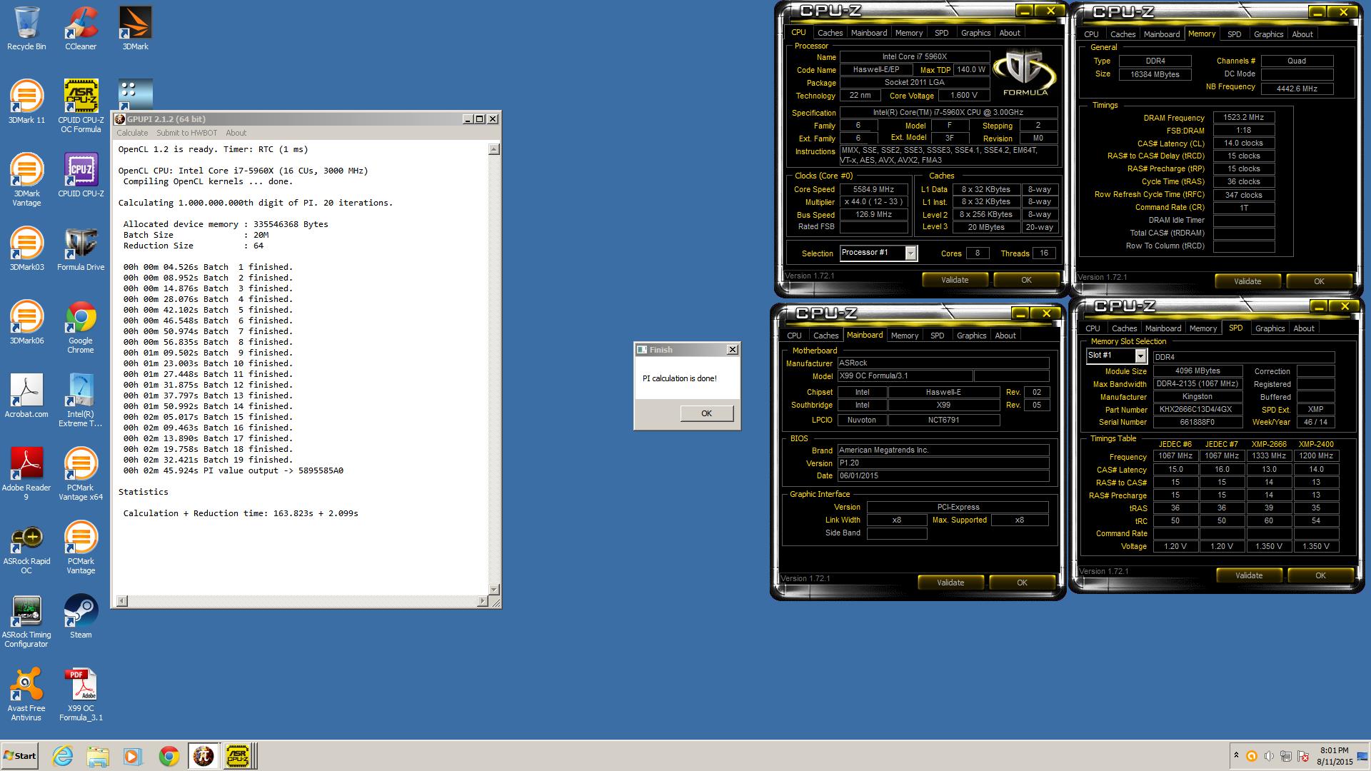Click OK in the CPU-Z Memory window
The image size is (1371, 771).
(x=1319, y=281)
